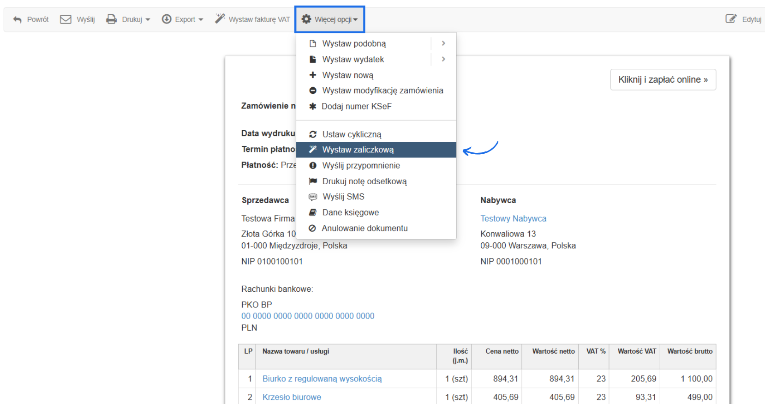The width and height of the screenshot is (765, 404).
Task: Choose Wyślij przypomnienie from the menu
Action: tap(361, 165)
